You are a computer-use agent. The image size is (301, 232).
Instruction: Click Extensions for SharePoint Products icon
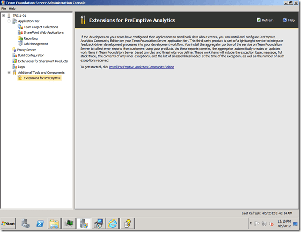tap(15, 61)
